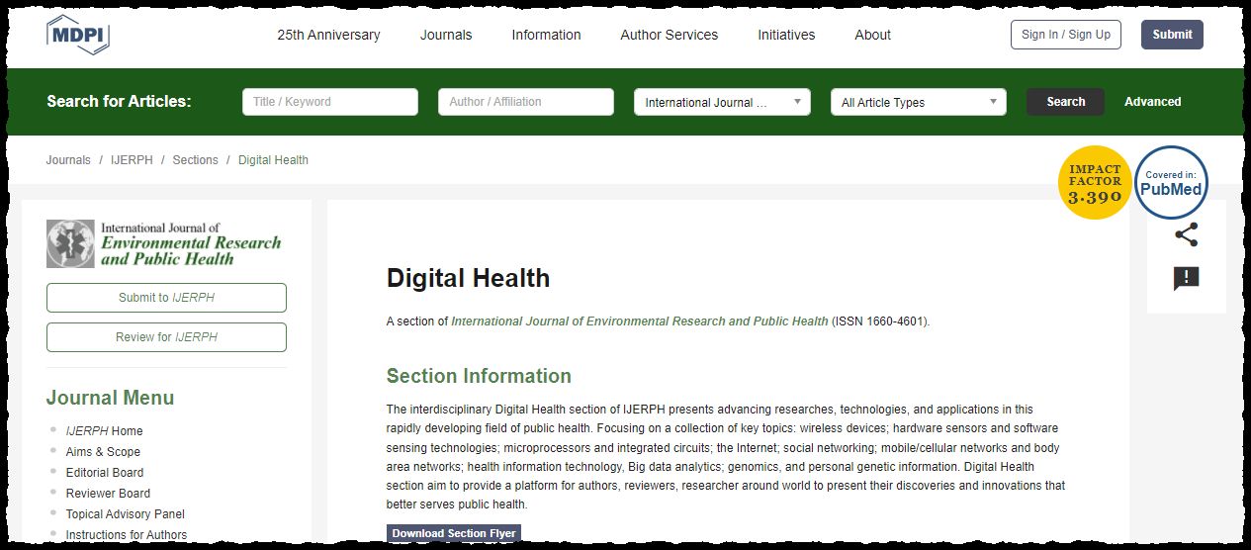The width and height of the screenshot is (1251, 550).
Task: Open the Advanced search link
Action: tap(1152, 102)
